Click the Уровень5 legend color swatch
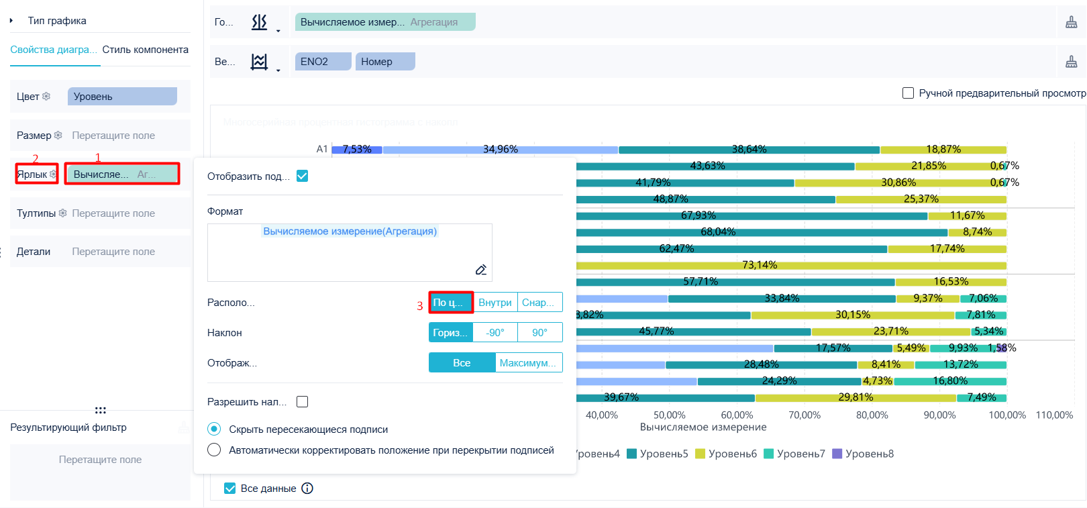This screenshot has height=508, width=1087. (x=631, y=454)
